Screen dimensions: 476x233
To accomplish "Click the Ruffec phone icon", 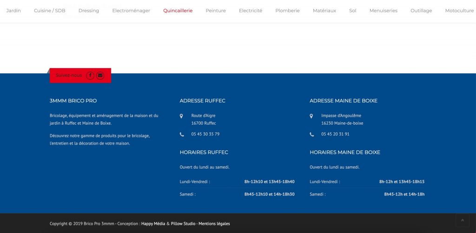I will pos(181,134).
